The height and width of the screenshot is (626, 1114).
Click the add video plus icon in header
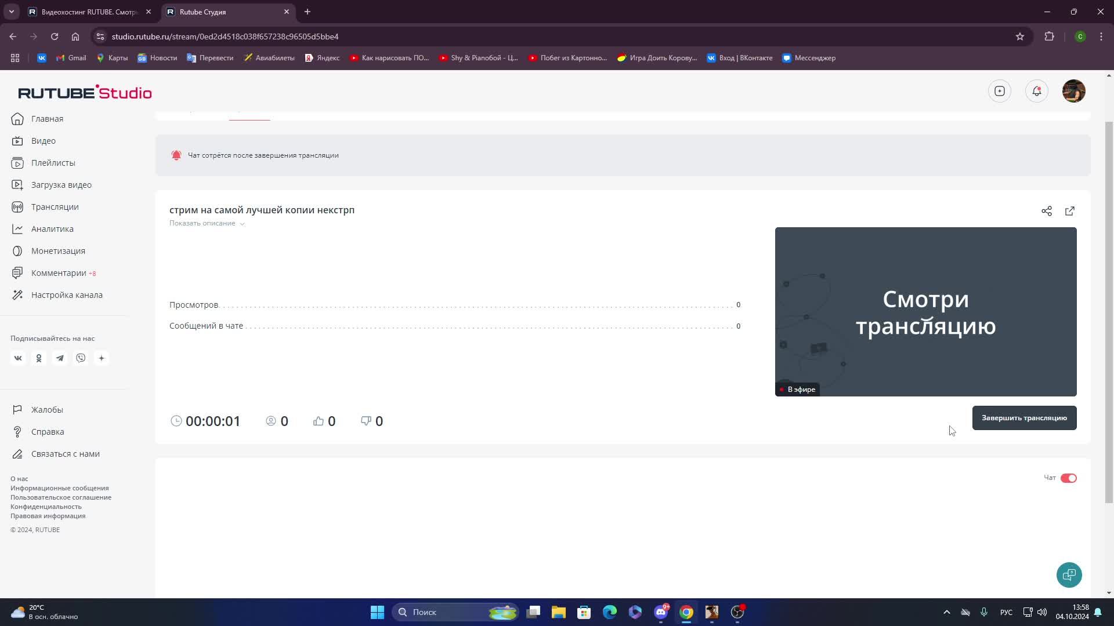(x=1000, y=91)
